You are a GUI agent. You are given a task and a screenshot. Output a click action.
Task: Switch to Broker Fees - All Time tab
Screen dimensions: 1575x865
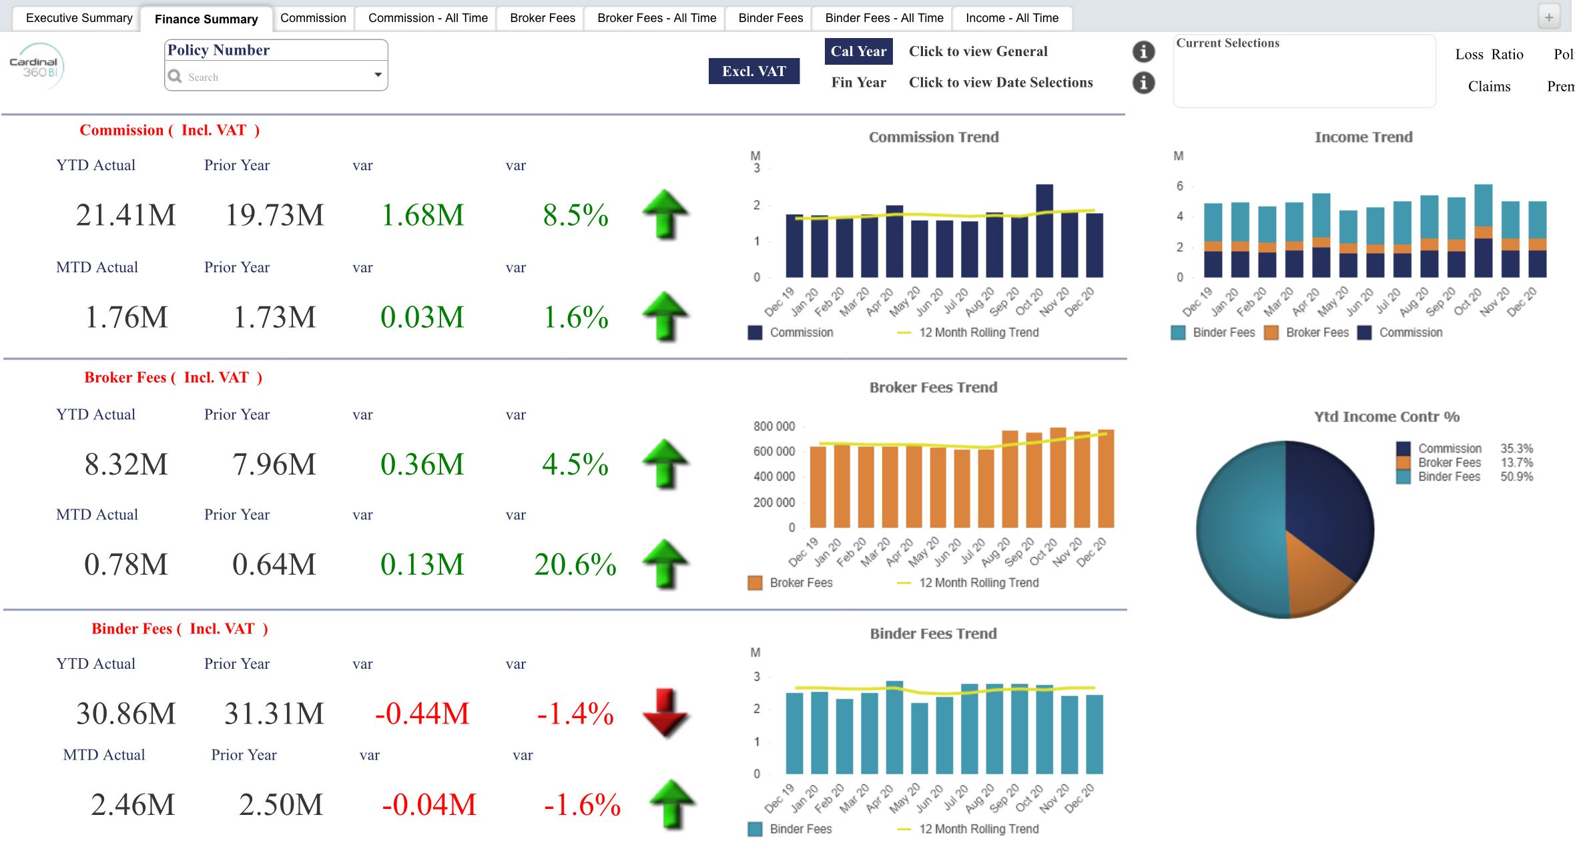tap(656, 18)
